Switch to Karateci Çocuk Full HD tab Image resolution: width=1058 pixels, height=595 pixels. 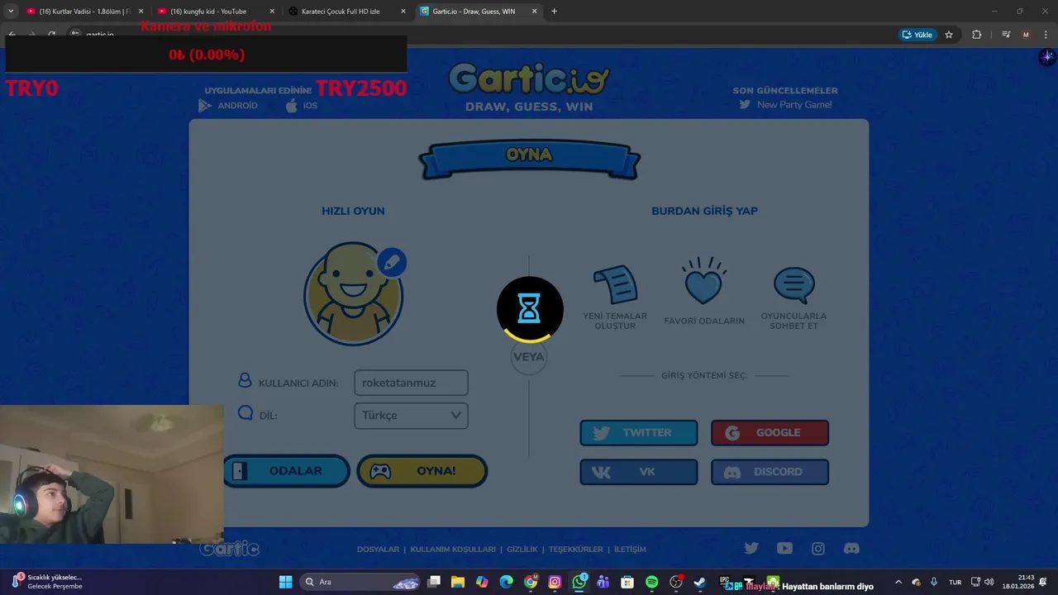pyautogui.click(x=346, y=12)
